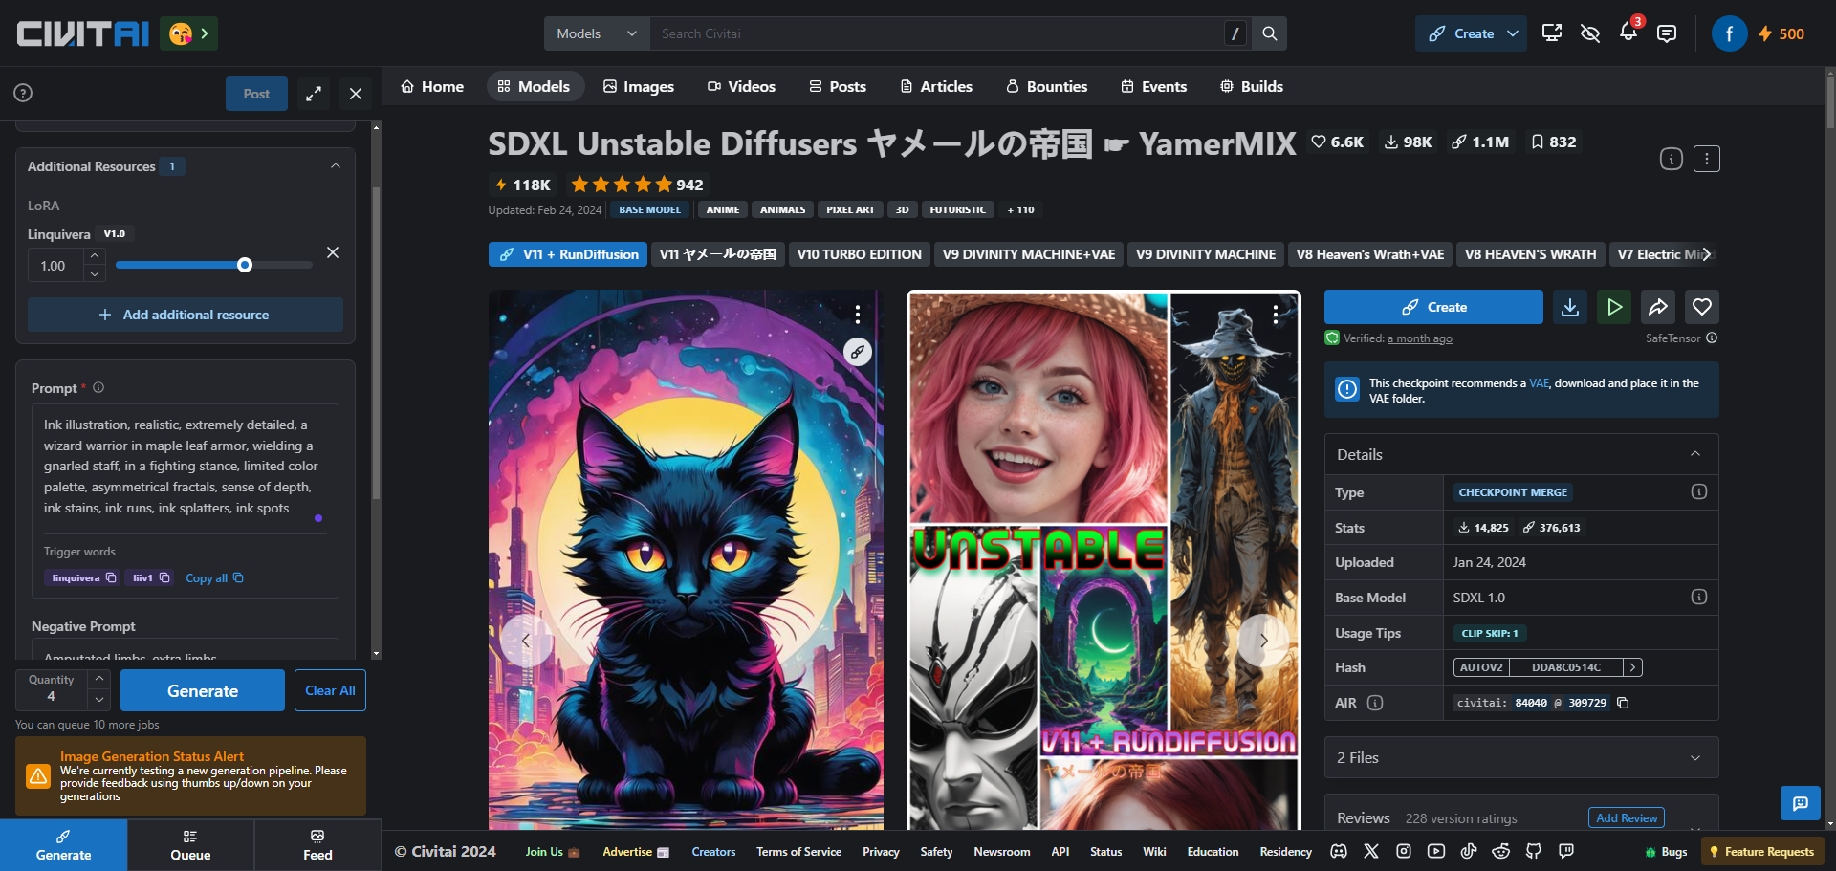This screenshot has width=1836, height=871.
Task: Copy the linquivera trigger word
Action: coord(111,577)
